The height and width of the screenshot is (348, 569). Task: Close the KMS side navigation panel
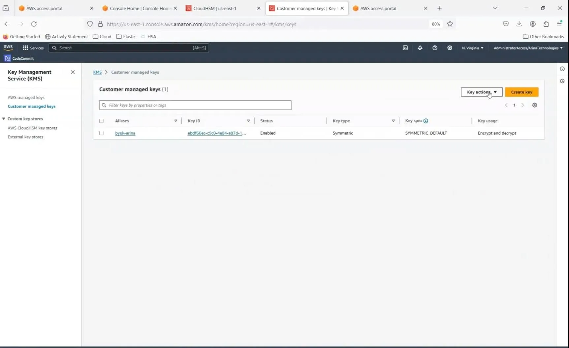[73, 72]
